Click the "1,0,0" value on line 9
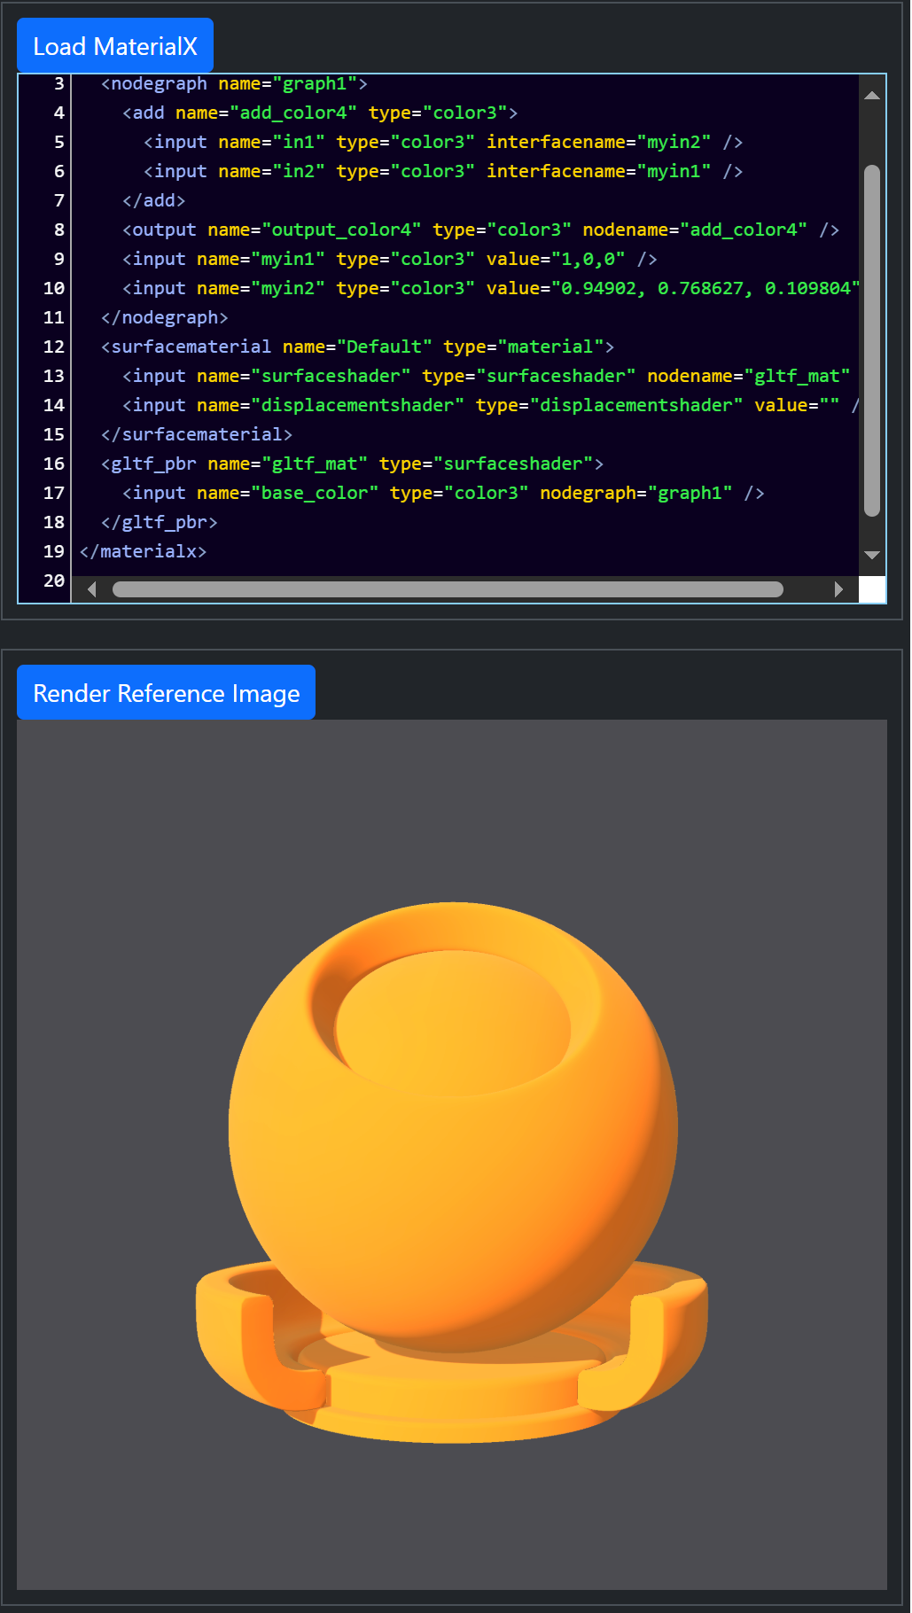Image resolution: width=912 pixels, height=1613 pixels. pos(589,259)
